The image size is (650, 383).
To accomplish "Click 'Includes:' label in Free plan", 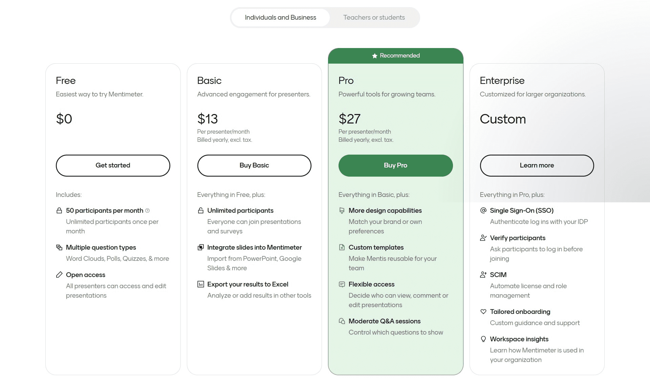I will pyautogui.click(x=69, y=195).
